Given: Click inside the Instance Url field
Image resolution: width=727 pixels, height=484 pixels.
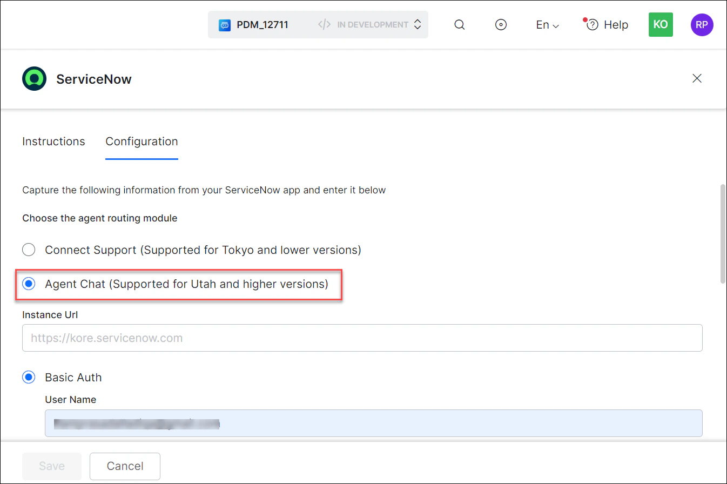Looking at the screenshot, I should [x=362, y=338].
